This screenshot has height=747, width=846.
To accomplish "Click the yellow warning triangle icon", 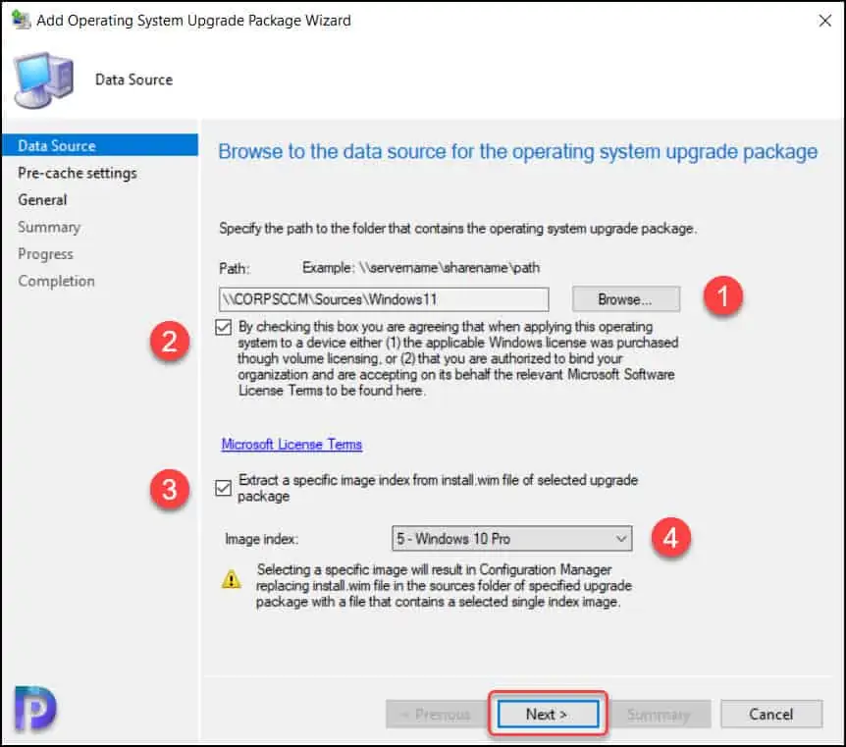I will coord(232,579).
